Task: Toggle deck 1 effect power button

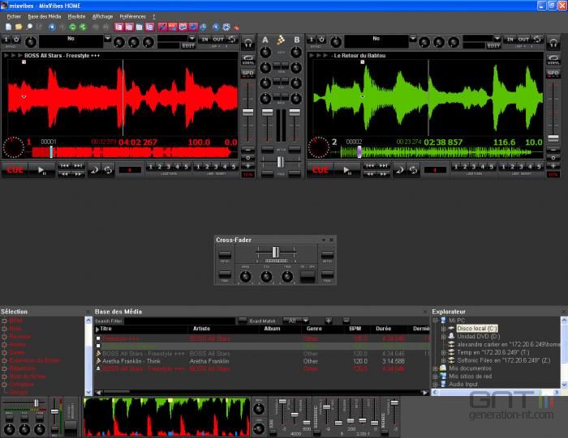Action: point(16,39)
